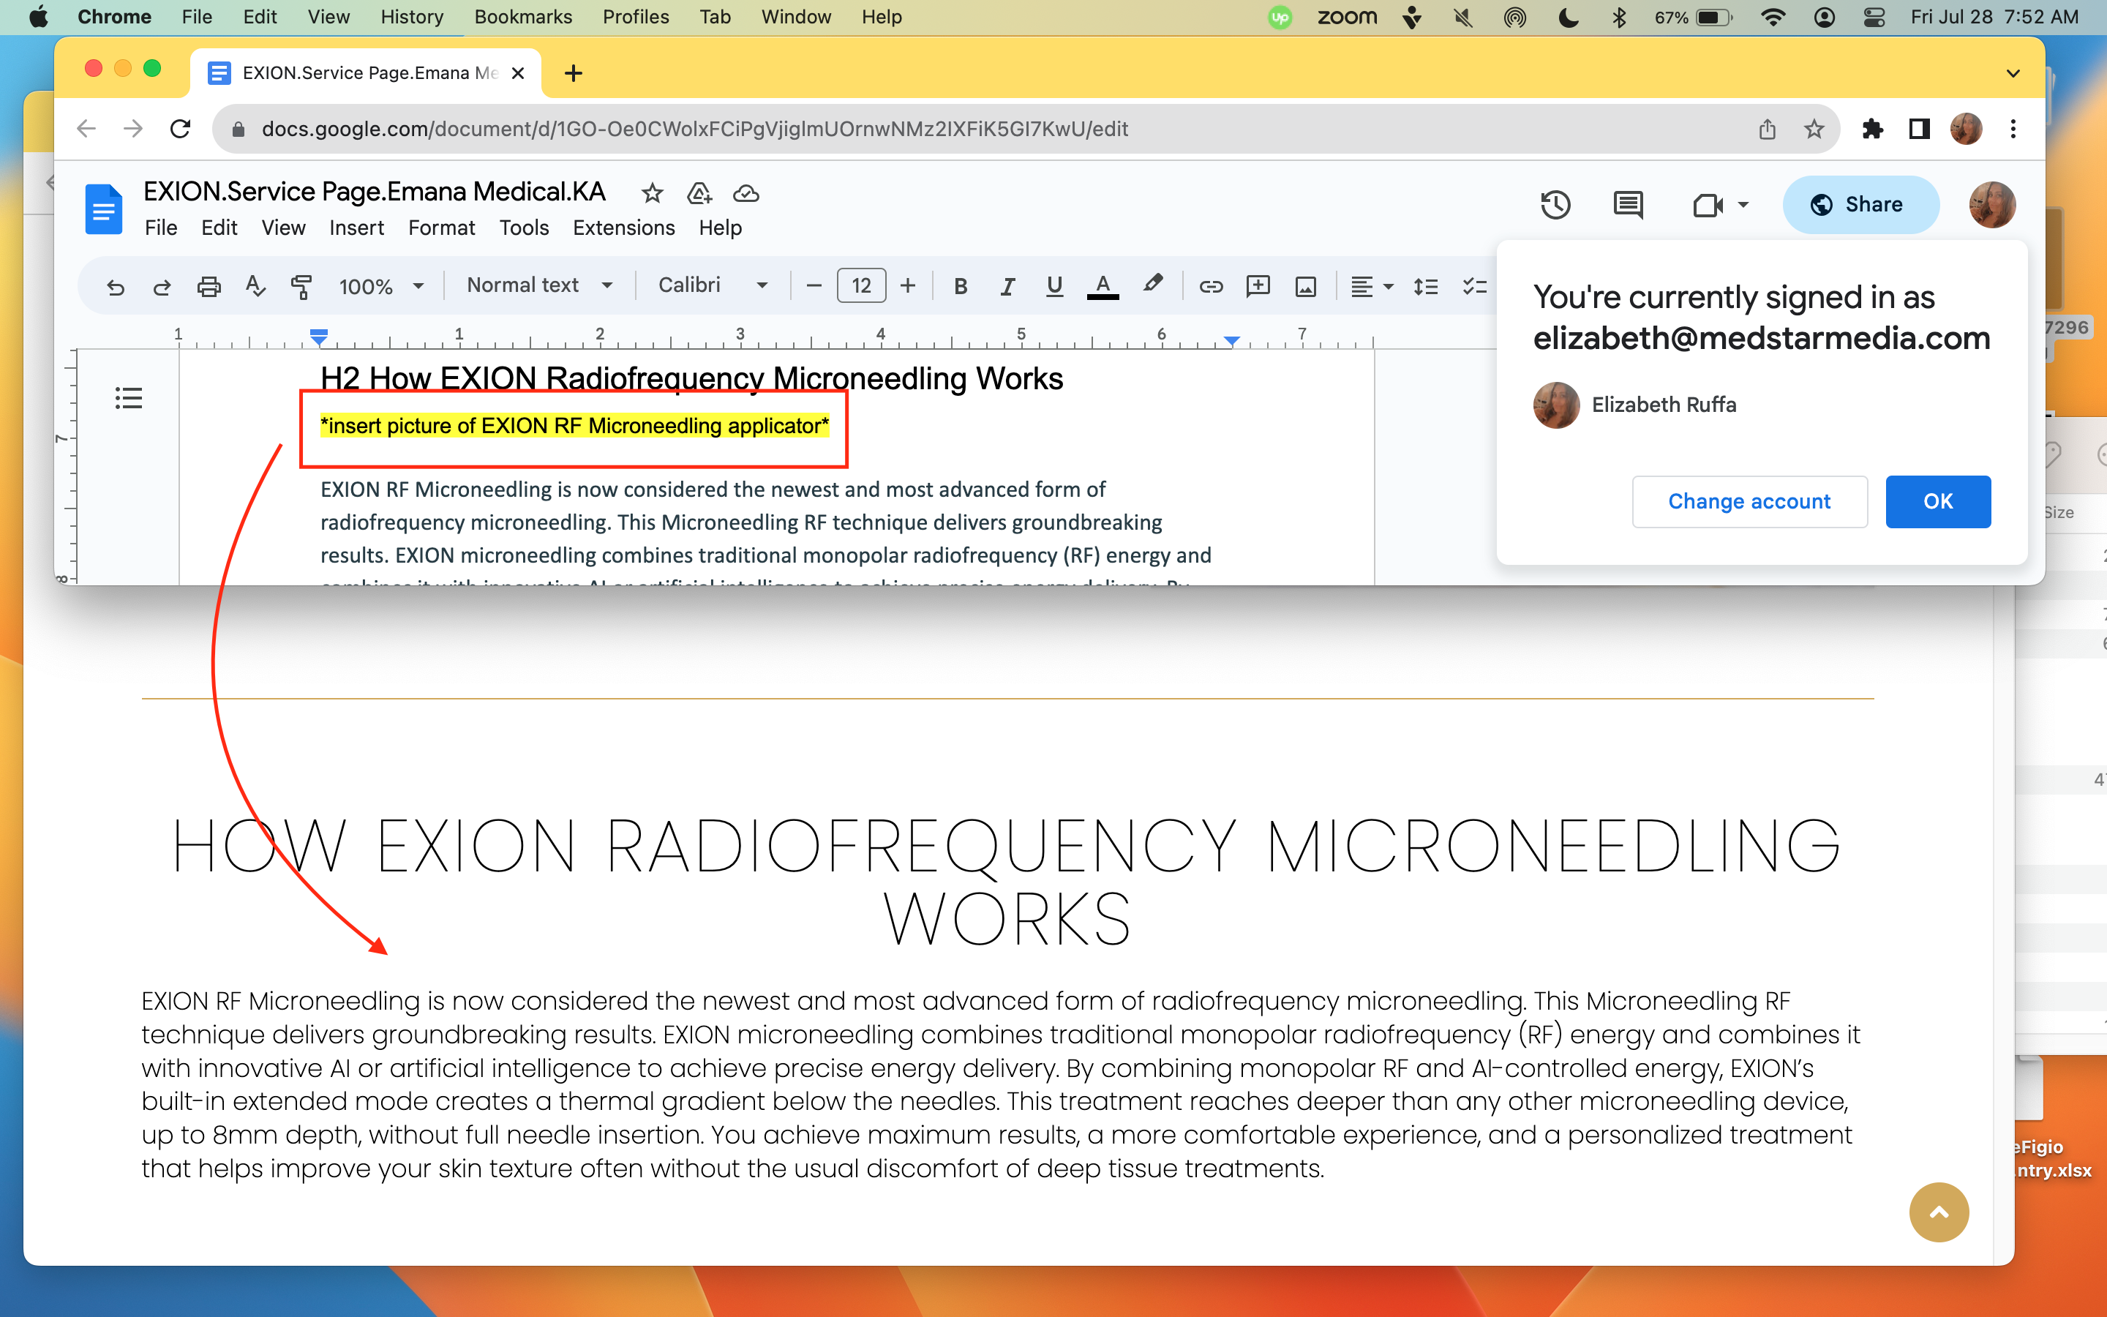Toggle bold formatting
This screenshot has width=2107, height=1317.
click(x=961, y=285)
